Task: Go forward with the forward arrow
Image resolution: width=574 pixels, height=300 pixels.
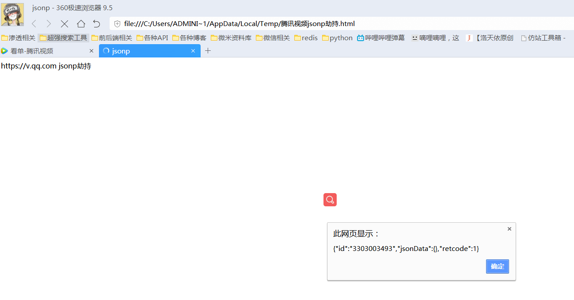Action: [x=49, y=24]
